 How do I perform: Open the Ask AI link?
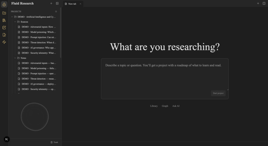[x=176, y=106]
